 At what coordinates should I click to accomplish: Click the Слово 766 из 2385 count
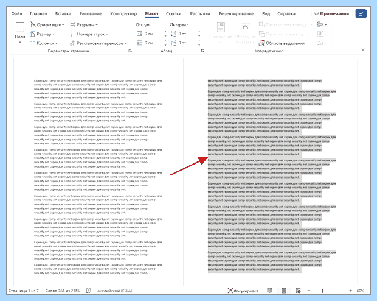62,291
